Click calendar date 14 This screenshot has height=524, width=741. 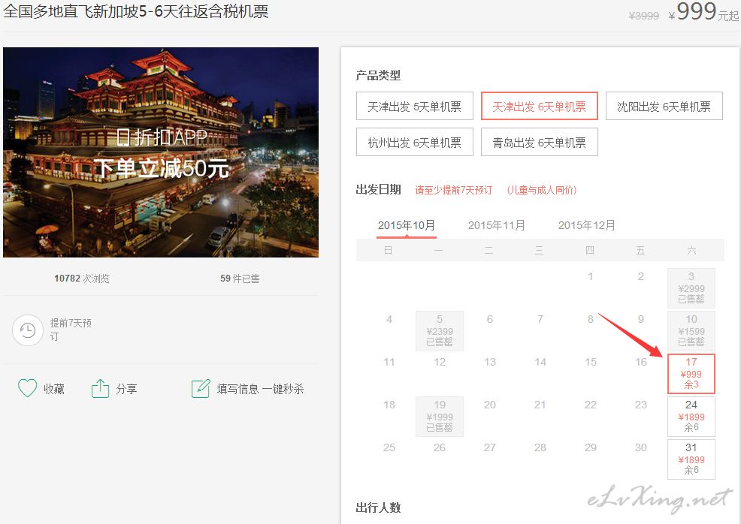pos(540,362)
